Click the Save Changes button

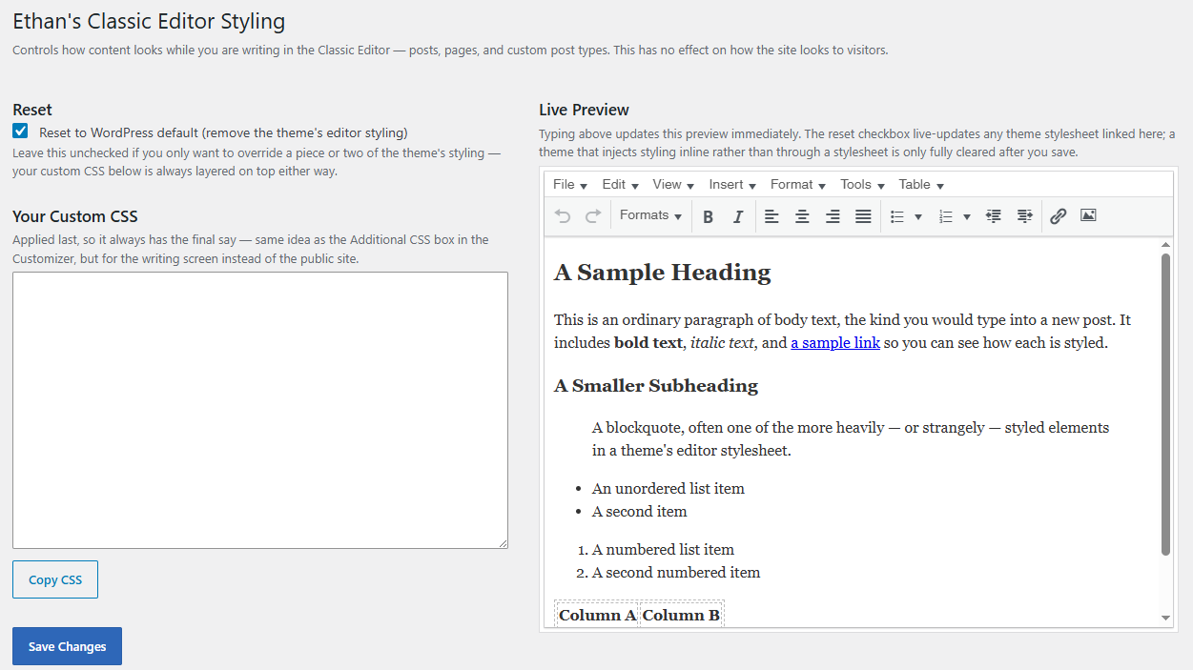click(67, 646)
